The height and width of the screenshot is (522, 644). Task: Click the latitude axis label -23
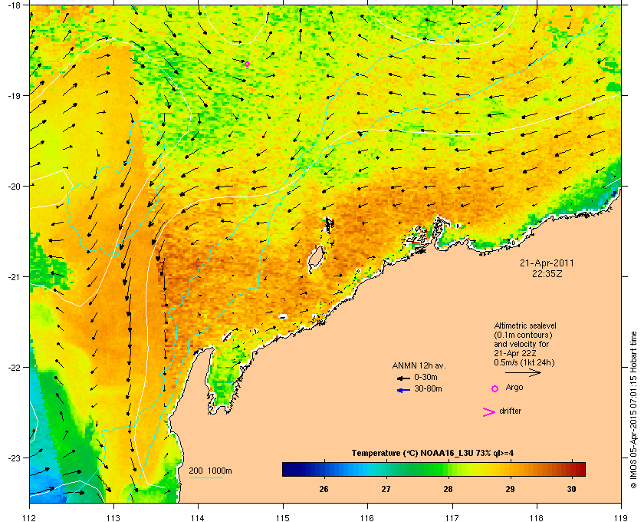click(x=14, y=458)
